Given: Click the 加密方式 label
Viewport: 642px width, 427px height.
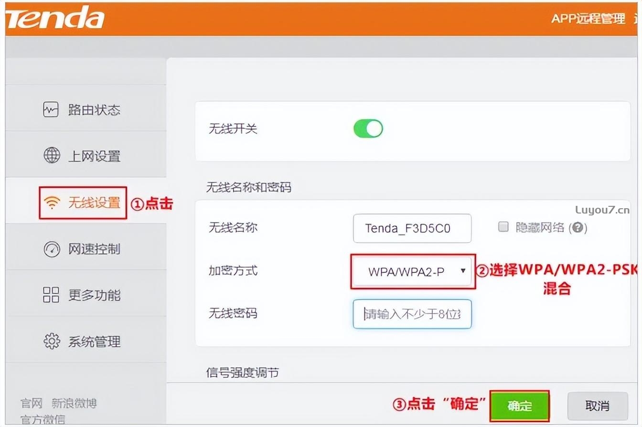Looking at the screenshot, I should pos(233,271).
